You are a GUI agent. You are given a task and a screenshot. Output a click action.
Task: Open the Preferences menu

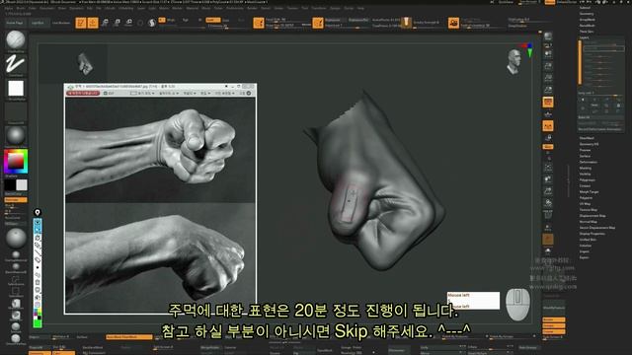[235, 8]
